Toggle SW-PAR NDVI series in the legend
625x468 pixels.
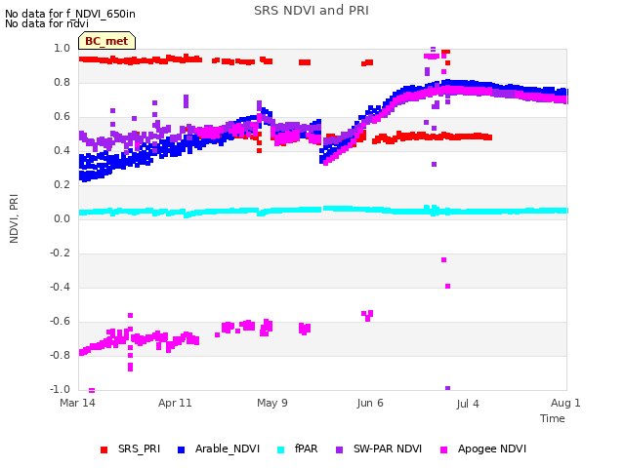click(379, 449)
